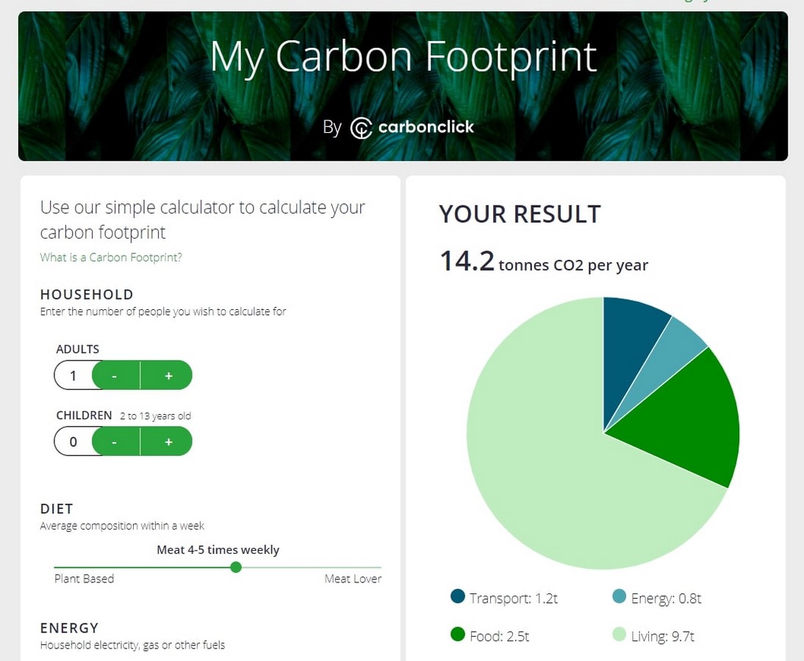804x661 pixels.
Task: Click the Transport legend color dot
Action: tap(457, 596)
